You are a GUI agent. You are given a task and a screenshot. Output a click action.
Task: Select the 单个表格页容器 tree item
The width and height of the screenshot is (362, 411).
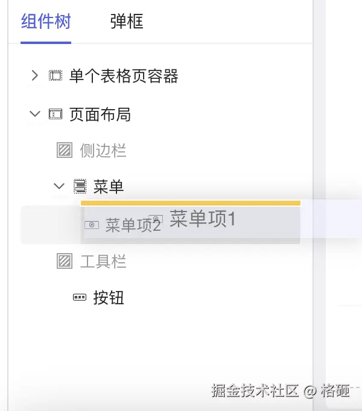[x=124, y=76]
